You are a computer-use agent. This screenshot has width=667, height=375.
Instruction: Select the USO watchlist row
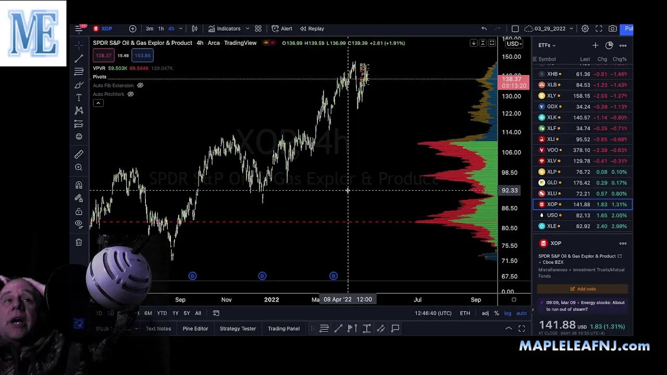pyautogui.click(x=583, y=215)
